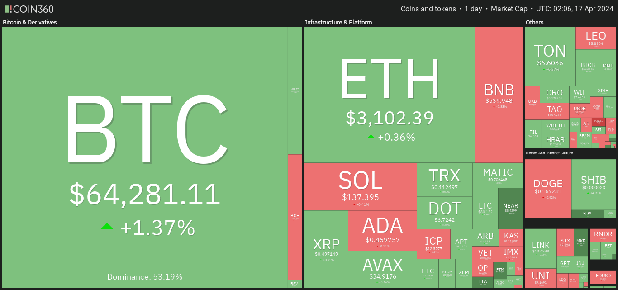Click the red BNB tile
The width and height of the screenshot is (618, 290).
click(x=499, y=95)
